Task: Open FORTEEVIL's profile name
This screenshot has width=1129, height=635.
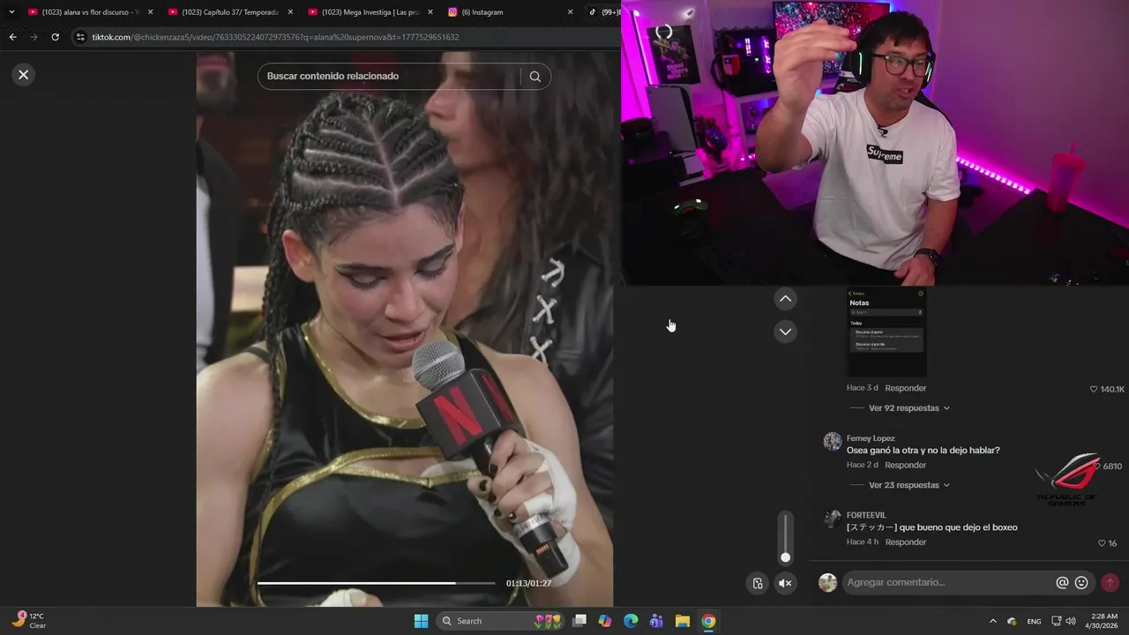Action: (866, 515)
